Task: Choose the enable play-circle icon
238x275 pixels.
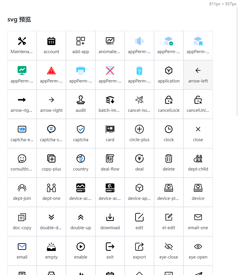Action: pos(81,247)
